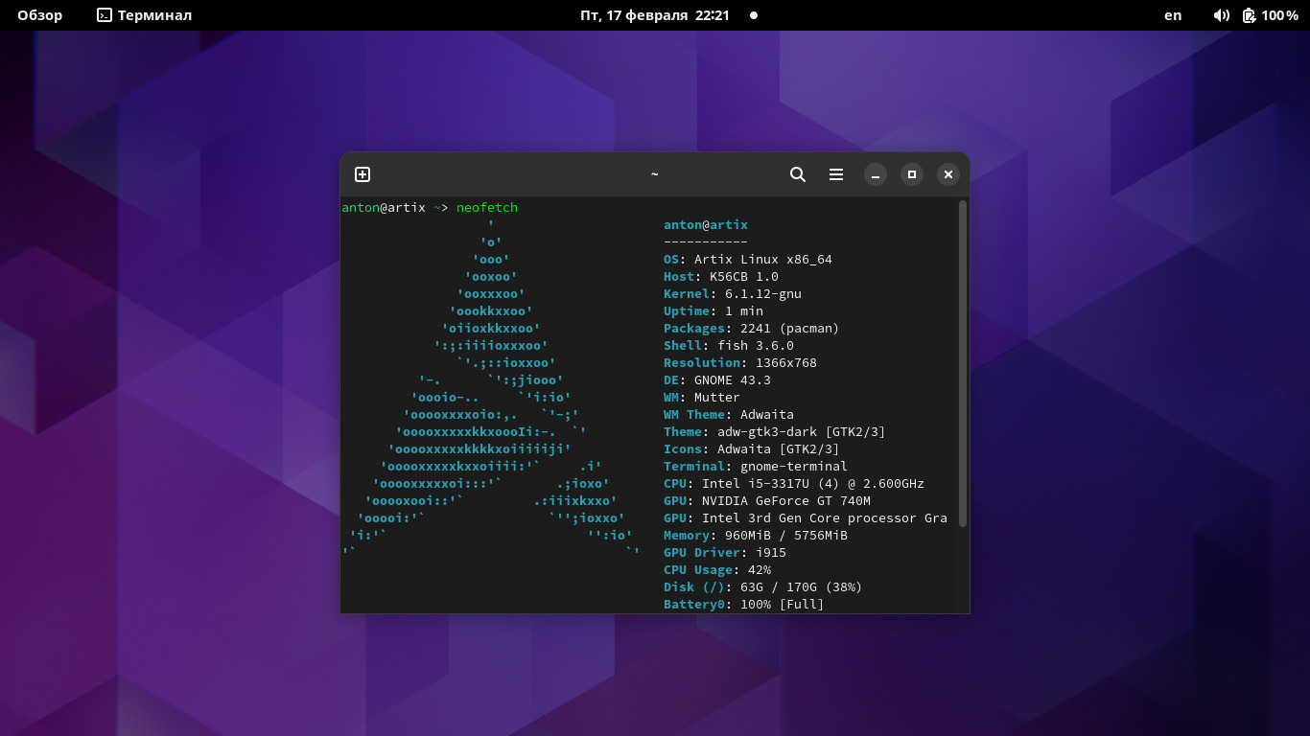Click the battery status icon

tap(1249, 15)
